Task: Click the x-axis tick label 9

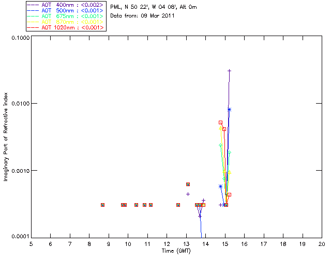Action: click(109, 244)
